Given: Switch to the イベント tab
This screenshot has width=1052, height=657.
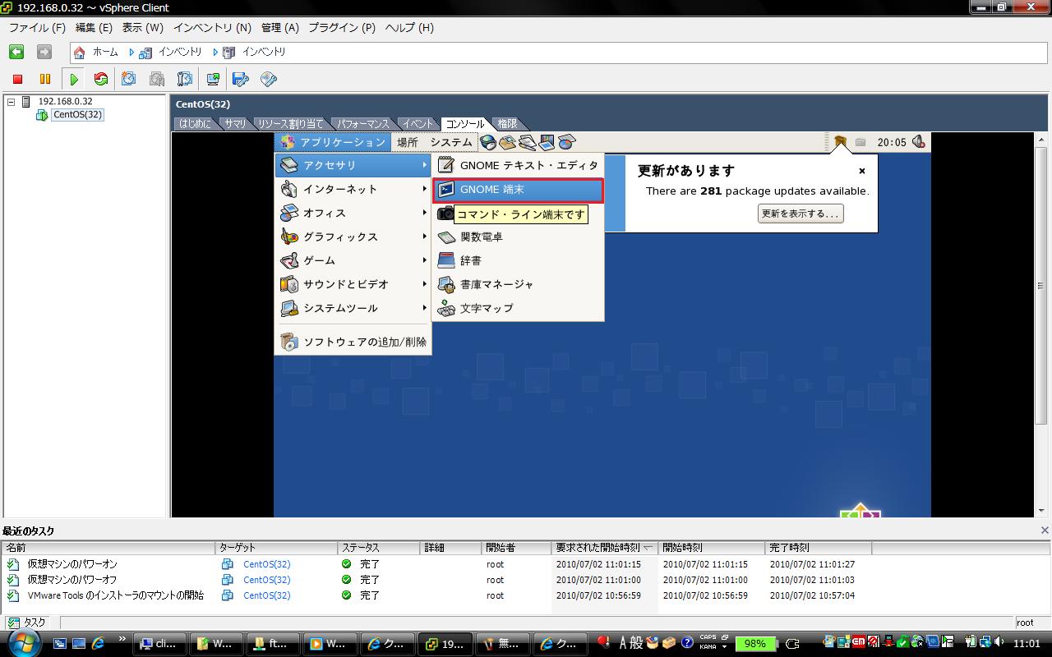Looking at the screenshot, I should (418, 124).
